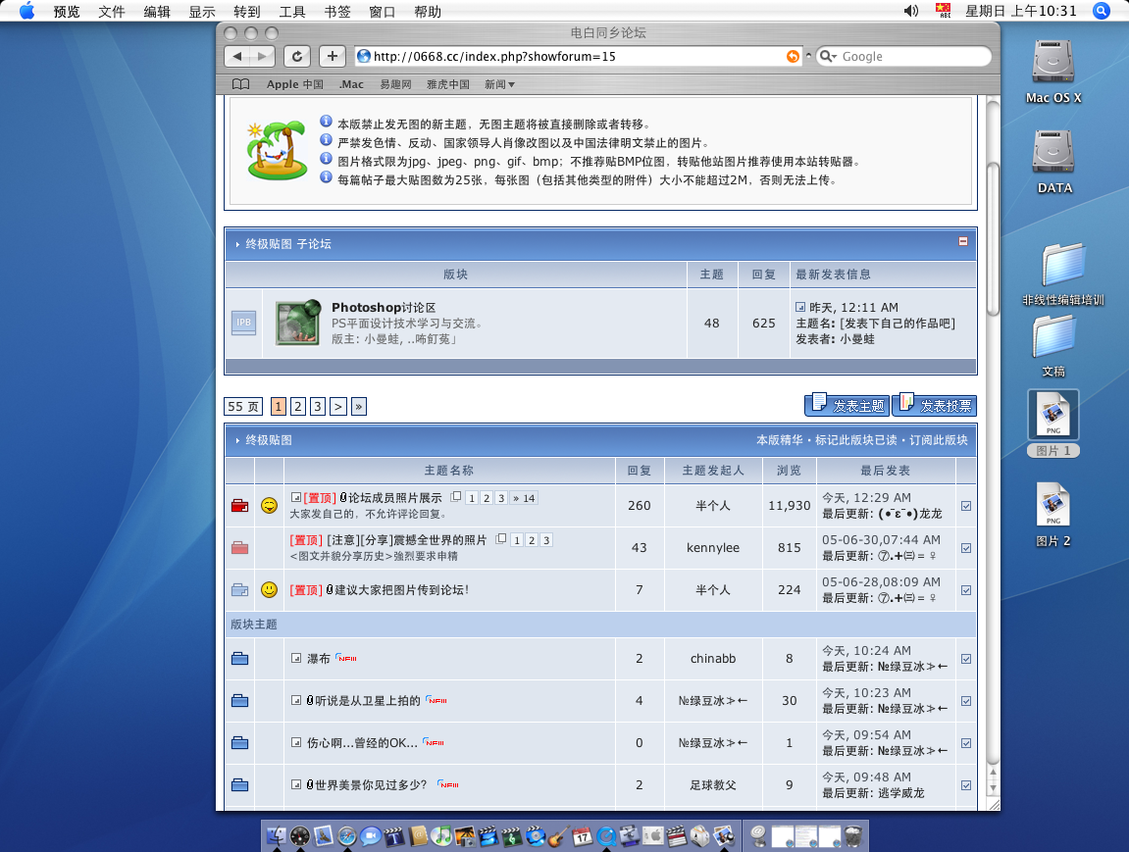Open the 显示 menu
The height and width of the screenshot is (852, 1129).
(202, 12)
